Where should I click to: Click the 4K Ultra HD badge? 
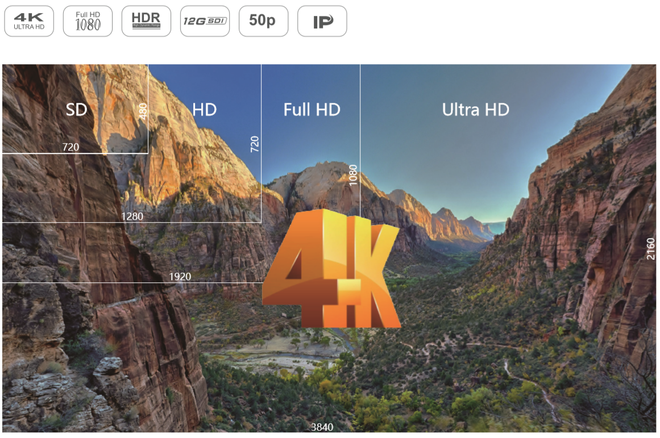[29, 21]
